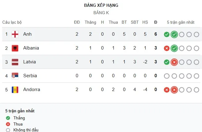This screenshot has height=132, width=202.
Task: Click the Latvia flag icon
Action: 14,62
